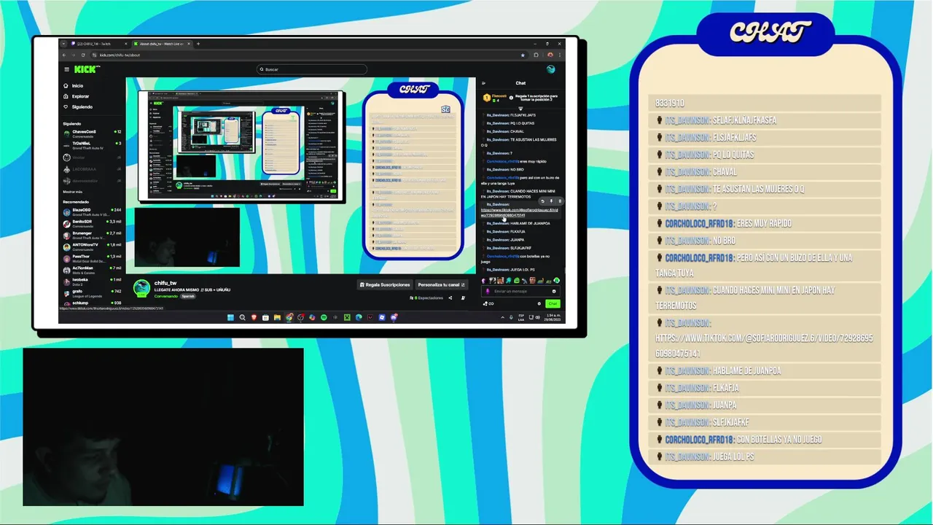Click the Spanish language tag
Screen dimensions: 933x525
pyautogui.click(x=188, y=296)
